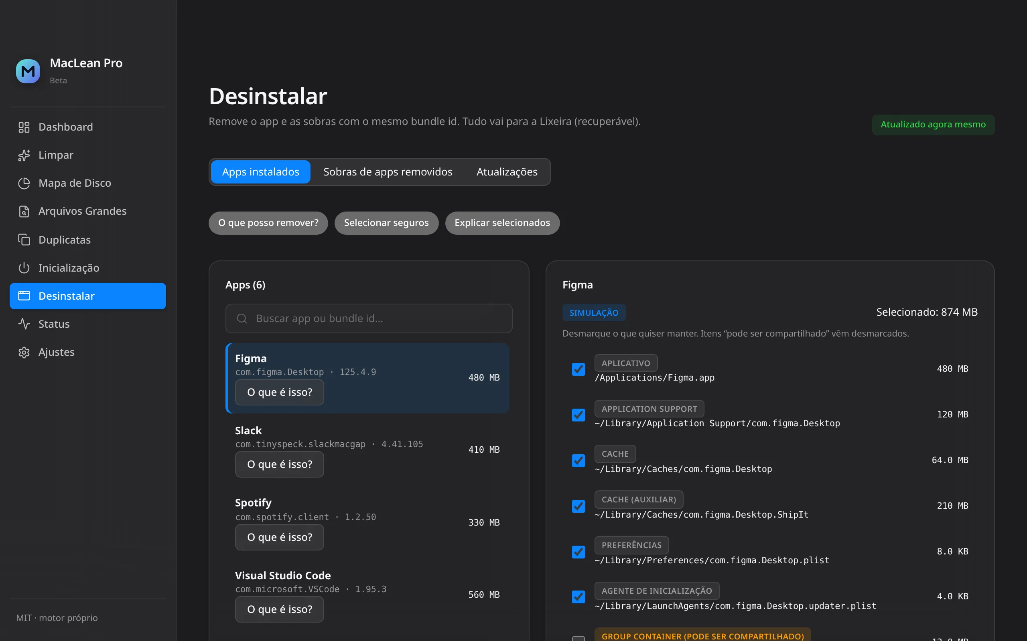Uncheck the Cache com.figma.Desktop checkbox
This screenshot has height=641, width=1027.
(578, 461)
